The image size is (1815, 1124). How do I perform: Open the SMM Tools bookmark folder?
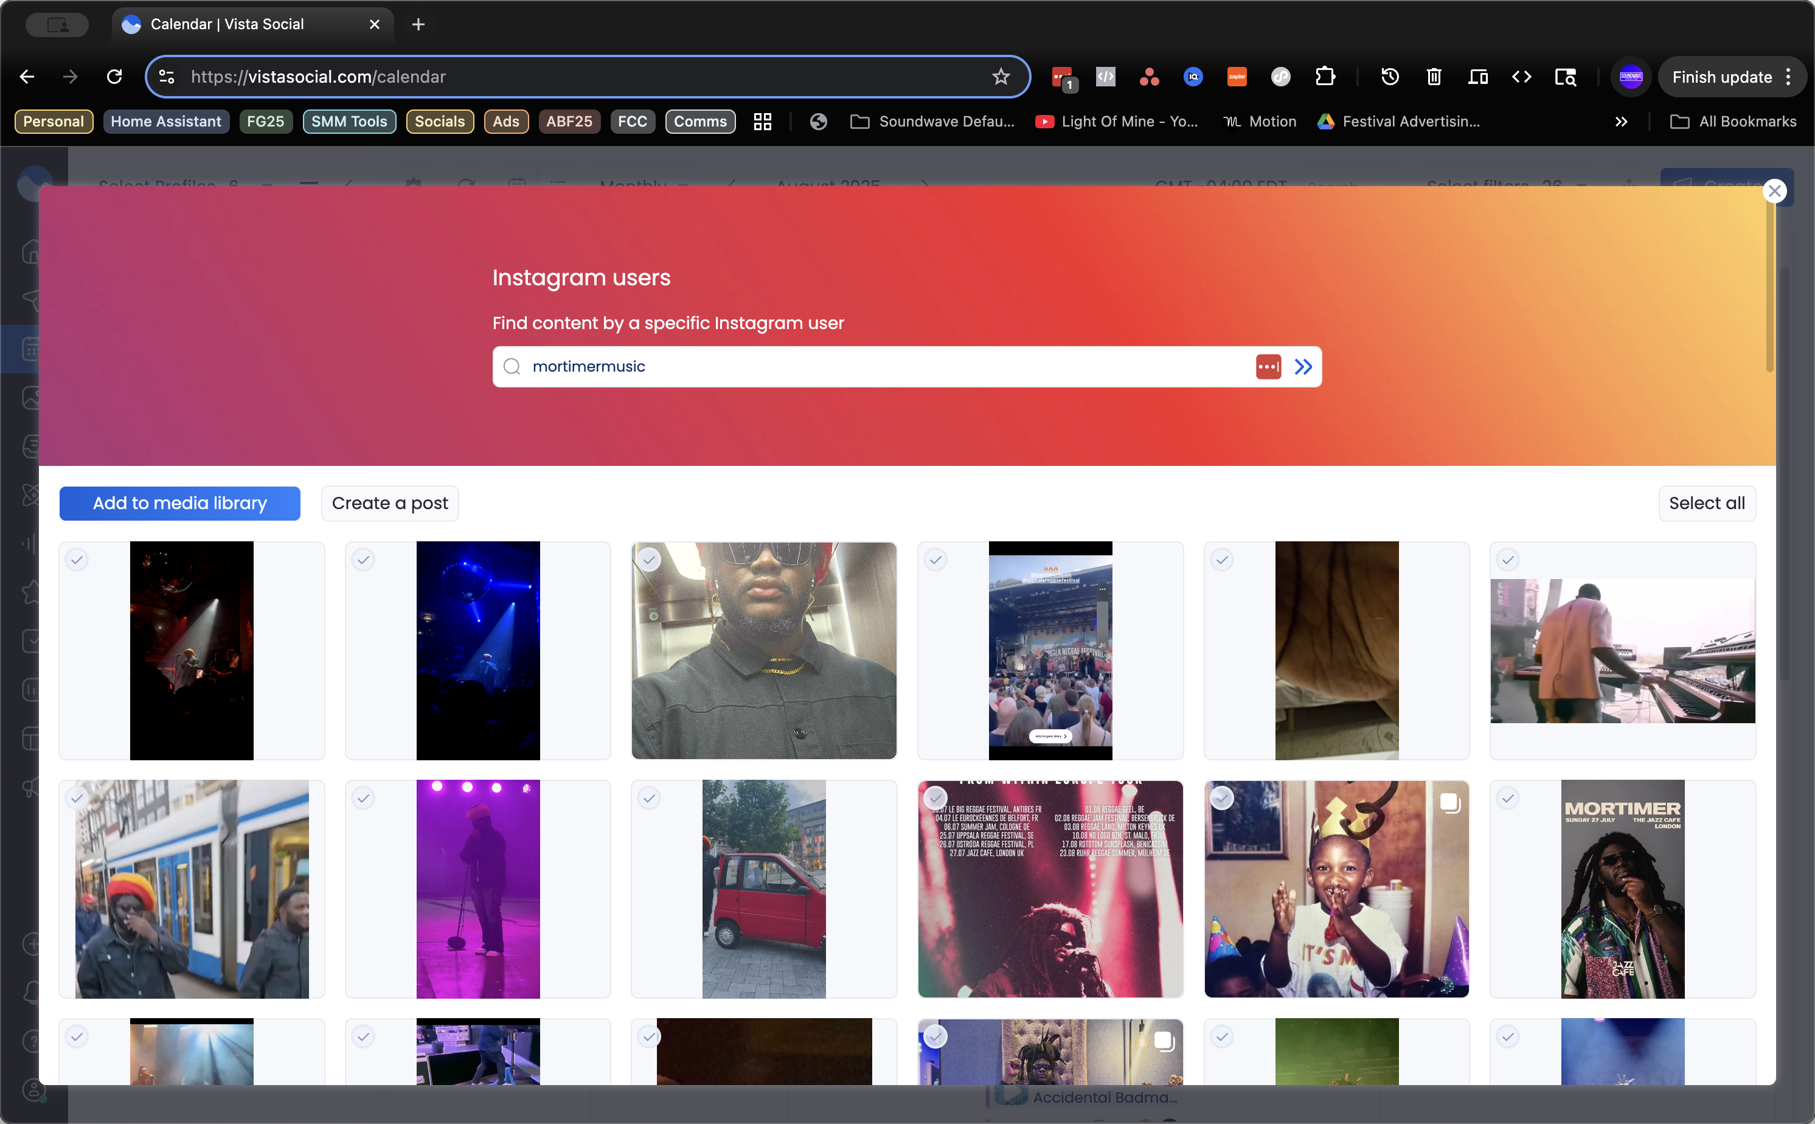349,121
